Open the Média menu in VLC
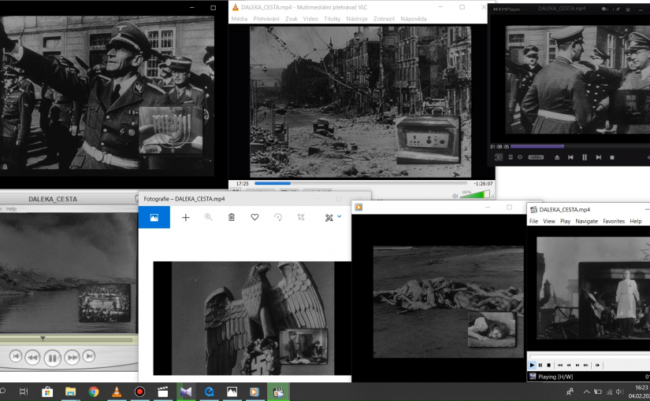The image size is (650, 401). click(x=240, y=18)
